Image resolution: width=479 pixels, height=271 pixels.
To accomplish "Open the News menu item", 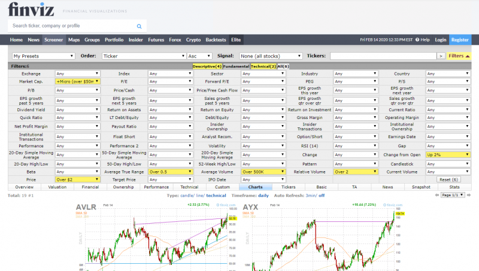I will click(x=34, y=39).
